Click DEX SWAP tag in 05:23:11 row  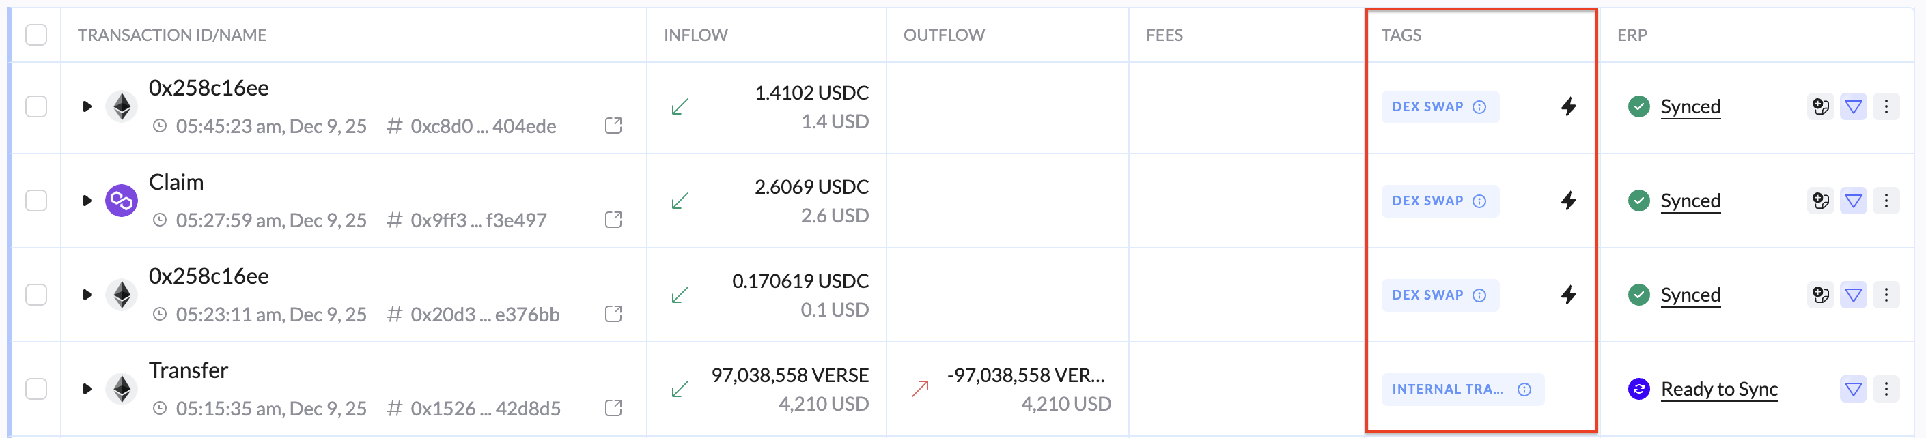pyautogui.click(x=1427, y=295)
